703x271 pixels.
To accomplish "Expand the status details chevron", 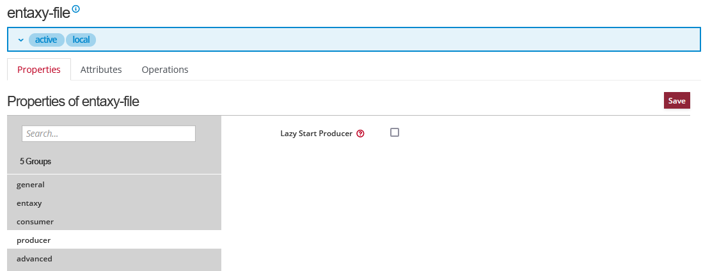I will [21, 40].
